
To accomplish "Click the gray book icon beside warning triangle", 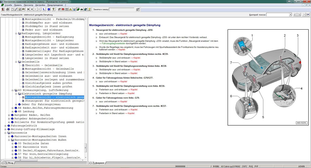I will (x=67, y=9).
